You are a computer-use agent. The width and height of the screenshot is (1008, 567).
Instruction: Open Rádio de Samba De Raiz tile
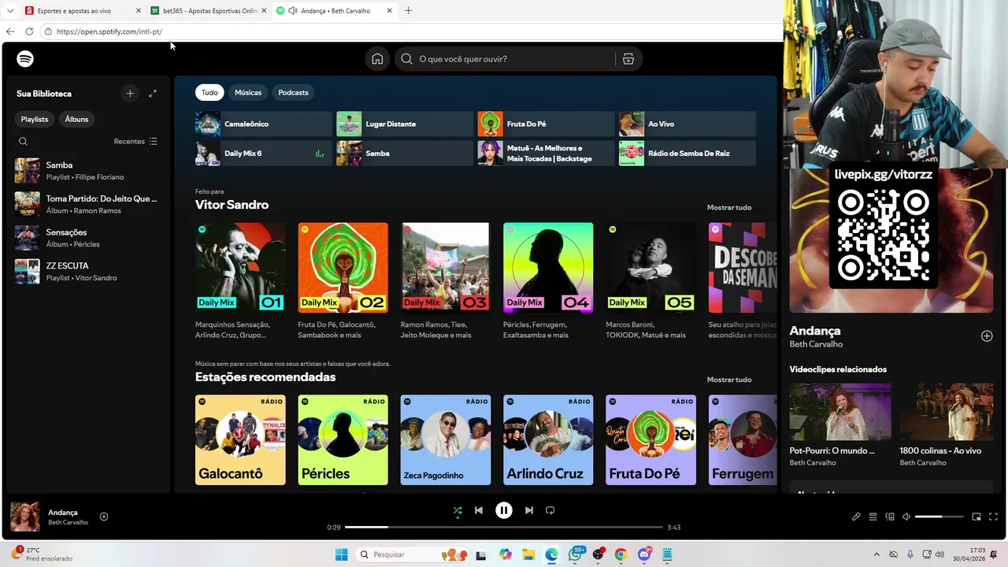click(687, 154)
